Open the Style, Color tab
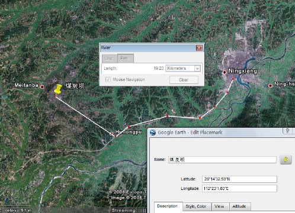 point(197,206)
